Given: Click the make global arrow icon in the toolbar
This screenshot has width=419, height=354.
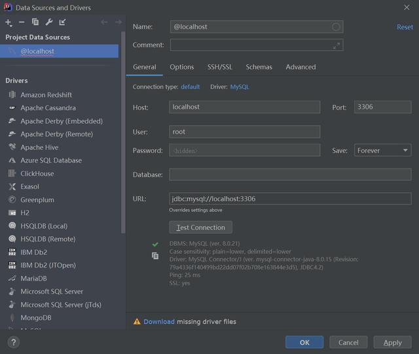Looking at the screenshot, I should (63, 22).
